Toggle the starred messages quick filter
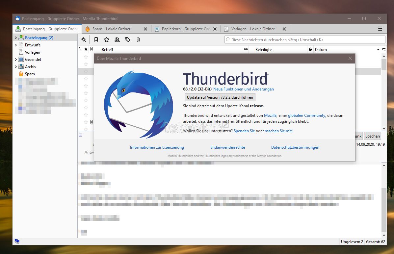Screen dimensions: 394x254 (107, 39)
